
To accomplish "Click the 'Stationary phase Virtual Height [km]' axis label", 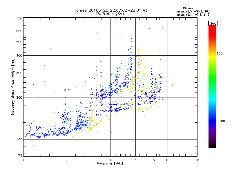I will pyautogui.click(x=13, y=87).
